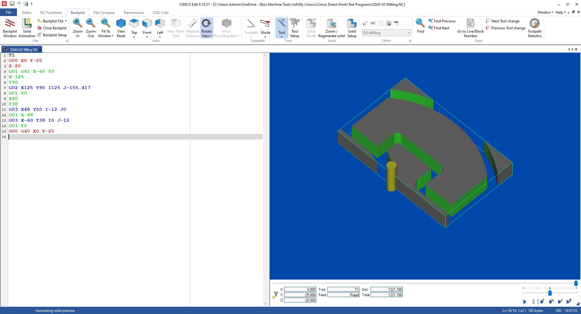Open the ISO Milling machine type dropdown
581x314 pixels.
386,33
